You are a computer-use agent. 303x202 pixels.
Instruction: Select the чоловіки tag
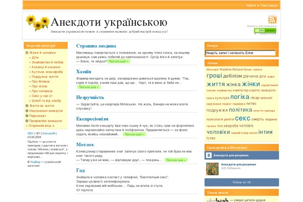coord(218,132)
